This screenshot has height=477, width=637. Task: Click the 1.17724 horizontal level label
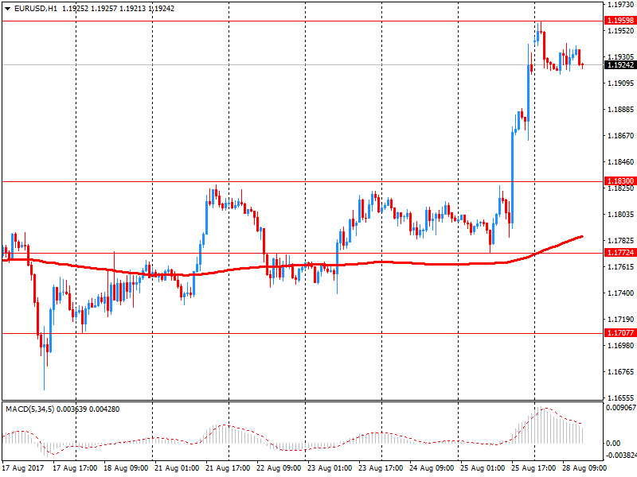point(620,252)
